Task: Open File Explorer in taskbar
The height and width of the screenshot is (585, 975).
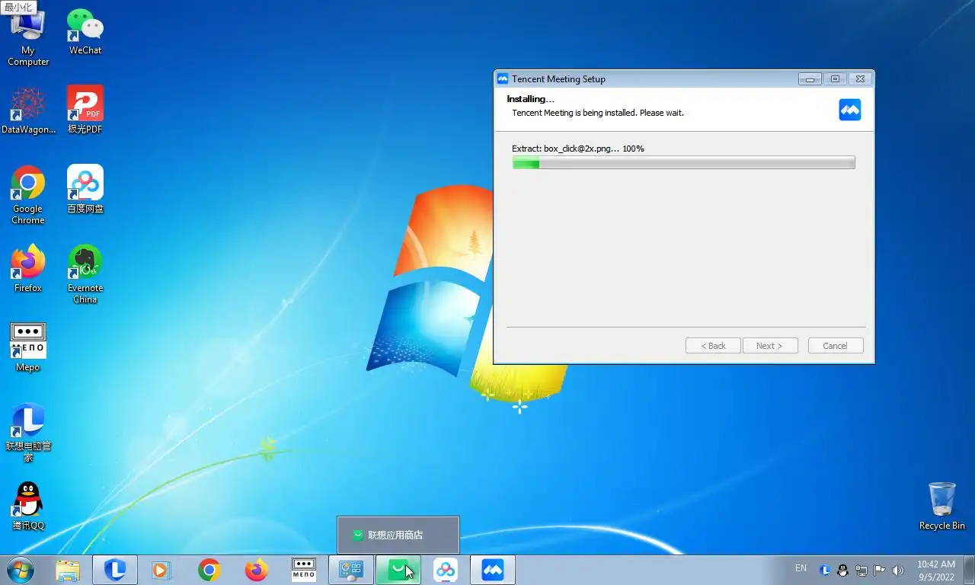Action: (68, 570)
